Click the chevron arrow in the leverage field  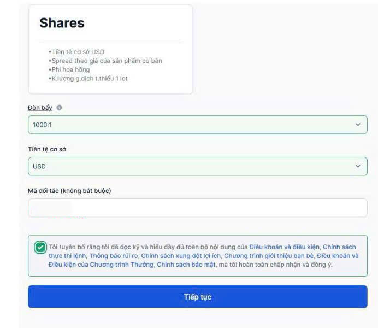pyautogui.click(x=358, y=125)
